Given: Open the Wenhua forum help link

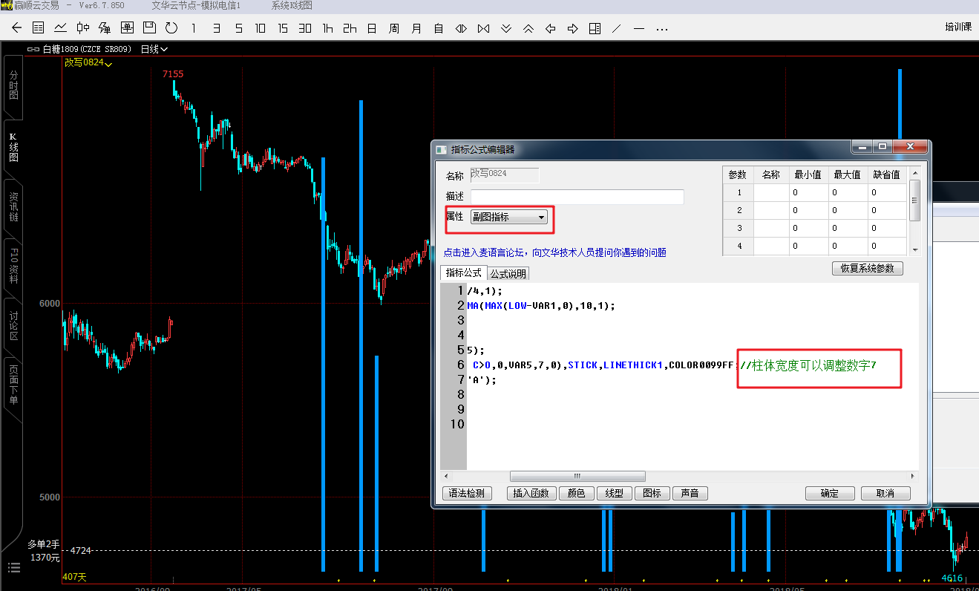Looking at the screenshot, I should 555,252.
